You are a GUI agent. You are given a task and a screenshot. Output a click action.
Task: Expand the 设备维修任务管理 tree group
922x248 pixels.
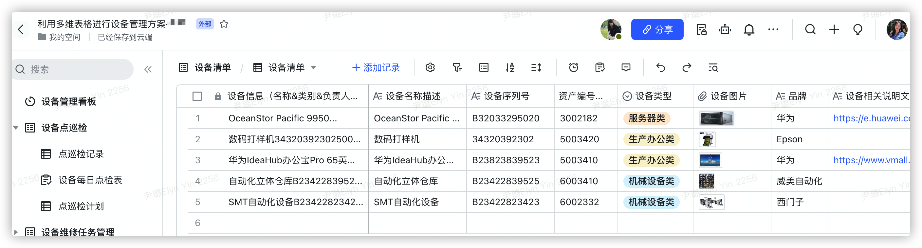pyautogui.click(x=16, y=232)
